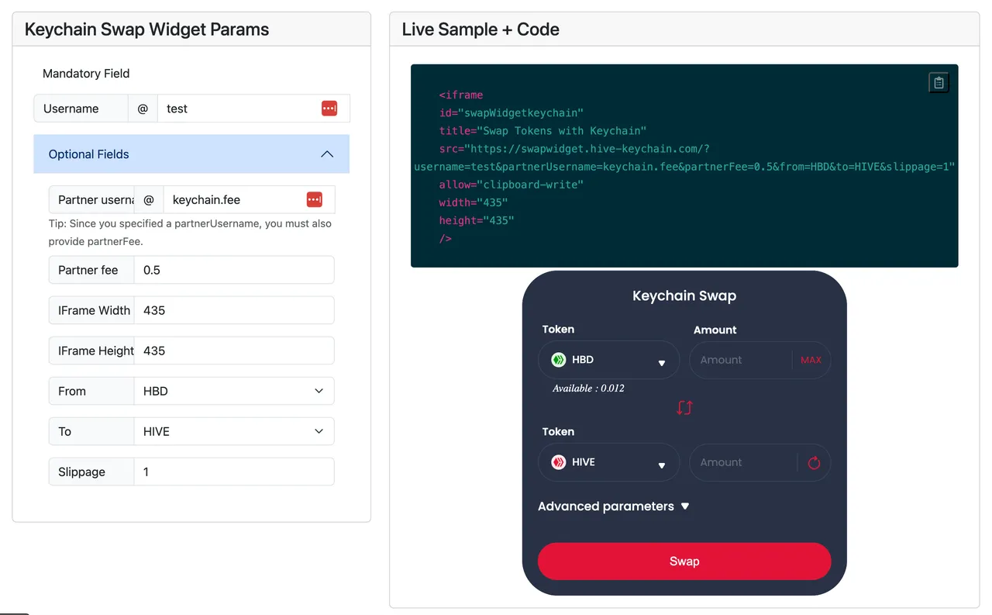This screenshot has width=992, height=615.
Task: Click the id="swapWidgetkeychain" code line
Action: click(511, 113)
